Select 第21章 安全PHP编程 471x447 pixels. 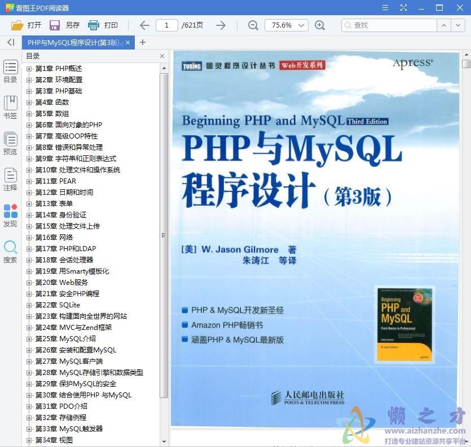[67, 293]
